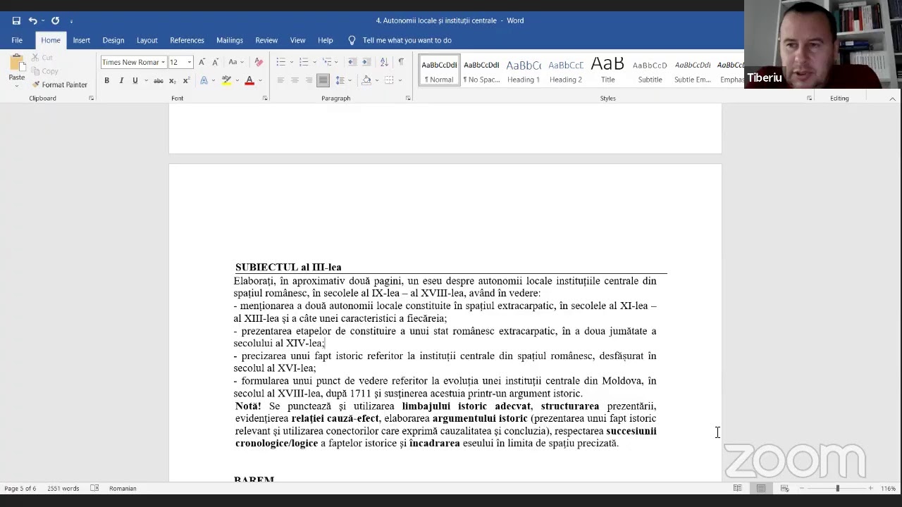The width and height of the screenshot is (902, 507).
Task: Apply Heading 2 style
Action: point(566,70)
